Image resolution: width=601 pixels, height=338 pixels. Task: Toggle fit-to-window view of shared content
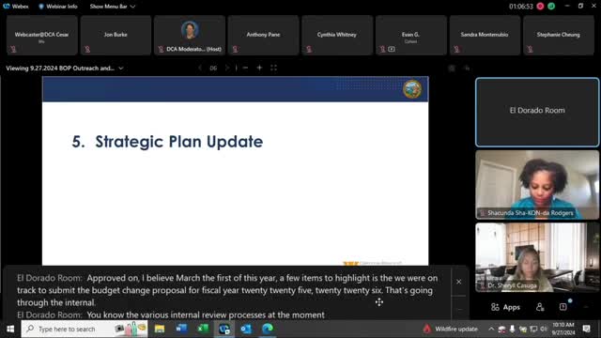coord(273,68)
